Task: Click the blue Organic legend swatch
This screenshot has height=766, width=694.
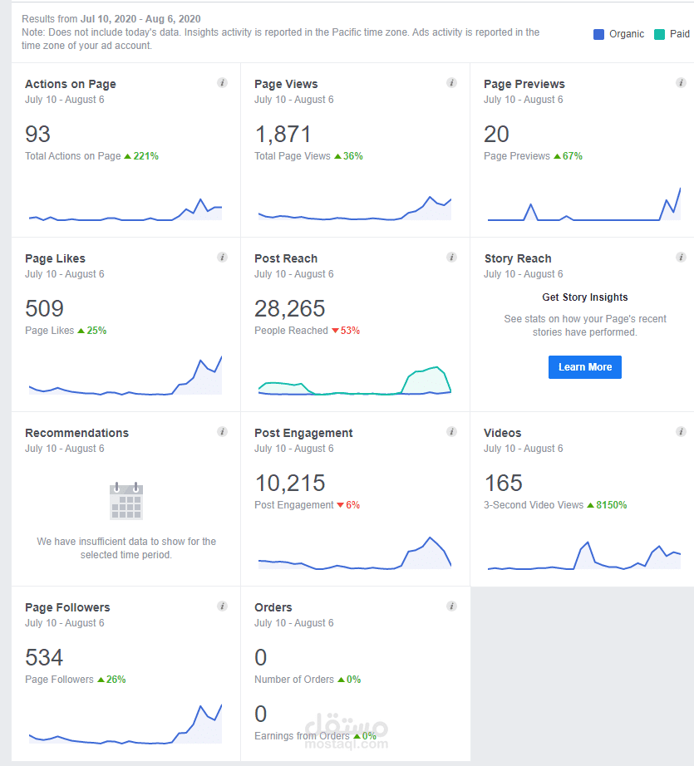Action: [598, 34]
